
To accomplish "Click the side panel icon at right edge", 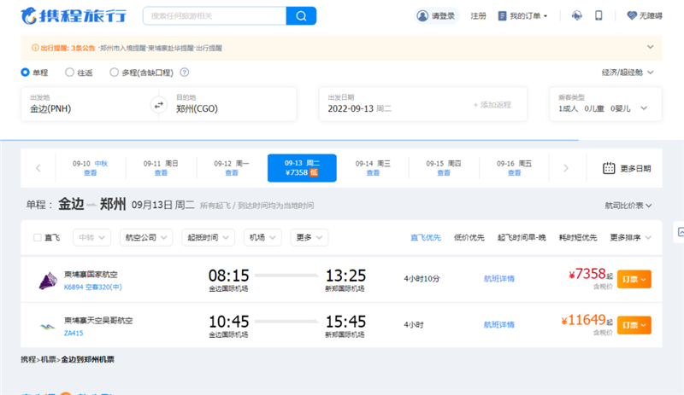I will (680, 232).
